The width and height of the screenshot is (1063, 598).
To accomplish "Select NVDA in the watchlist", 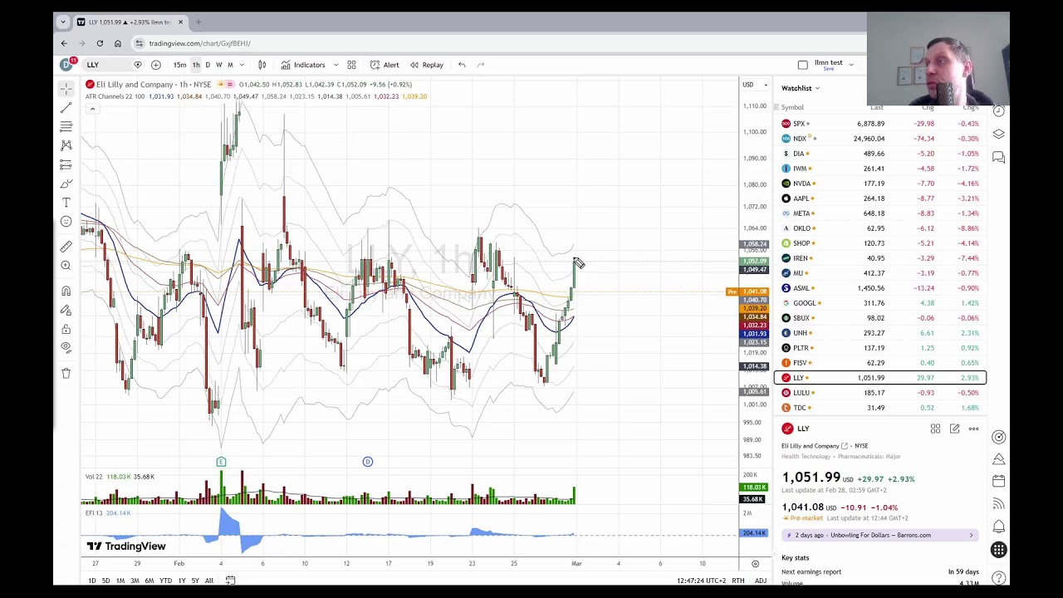I will [x=880, y=184].
